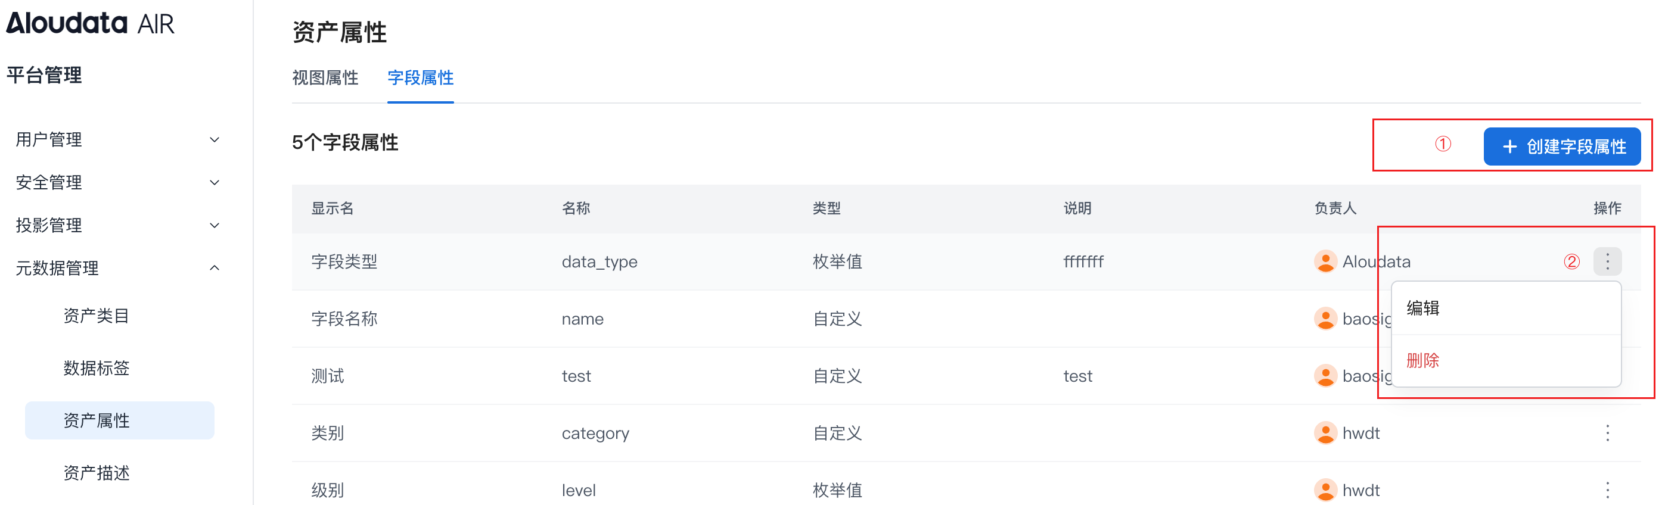
Task: Open 资产类目 in the sidebar
Action: coord(97,316)
